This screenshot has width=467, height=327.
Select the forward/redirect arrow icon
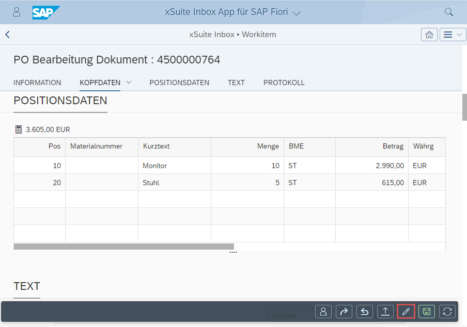point(344,312)
